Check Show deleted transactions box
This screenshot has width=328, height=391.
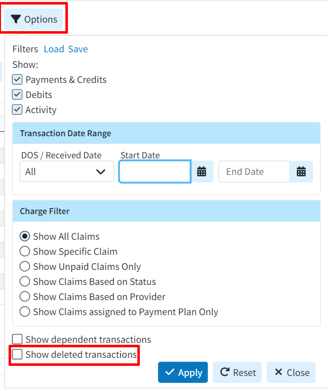pos(18,354)
